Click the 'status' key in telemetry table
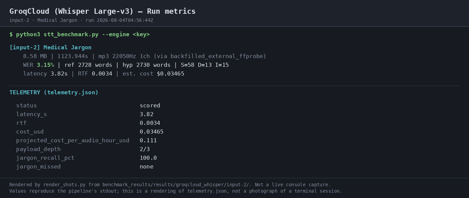Viewport: 469px width, 198px height. [x=26, y=106]
